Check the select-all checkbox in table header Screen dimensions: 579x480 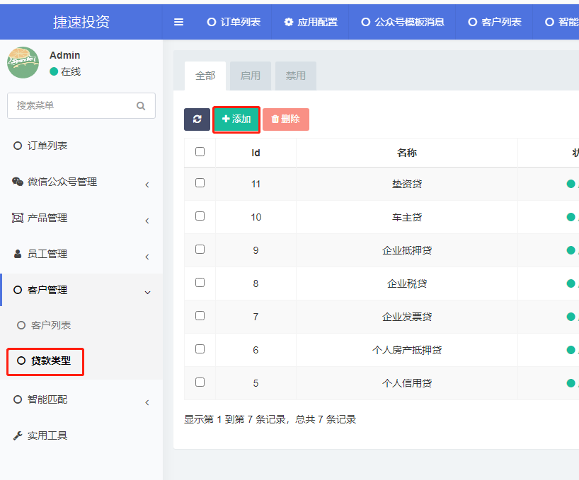point(200,151)
